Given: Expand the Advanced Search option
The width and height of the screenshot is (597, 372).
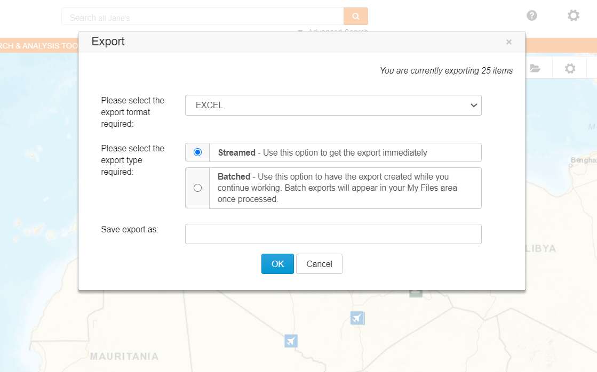Looking at the screenshot, I should (337, 33).
